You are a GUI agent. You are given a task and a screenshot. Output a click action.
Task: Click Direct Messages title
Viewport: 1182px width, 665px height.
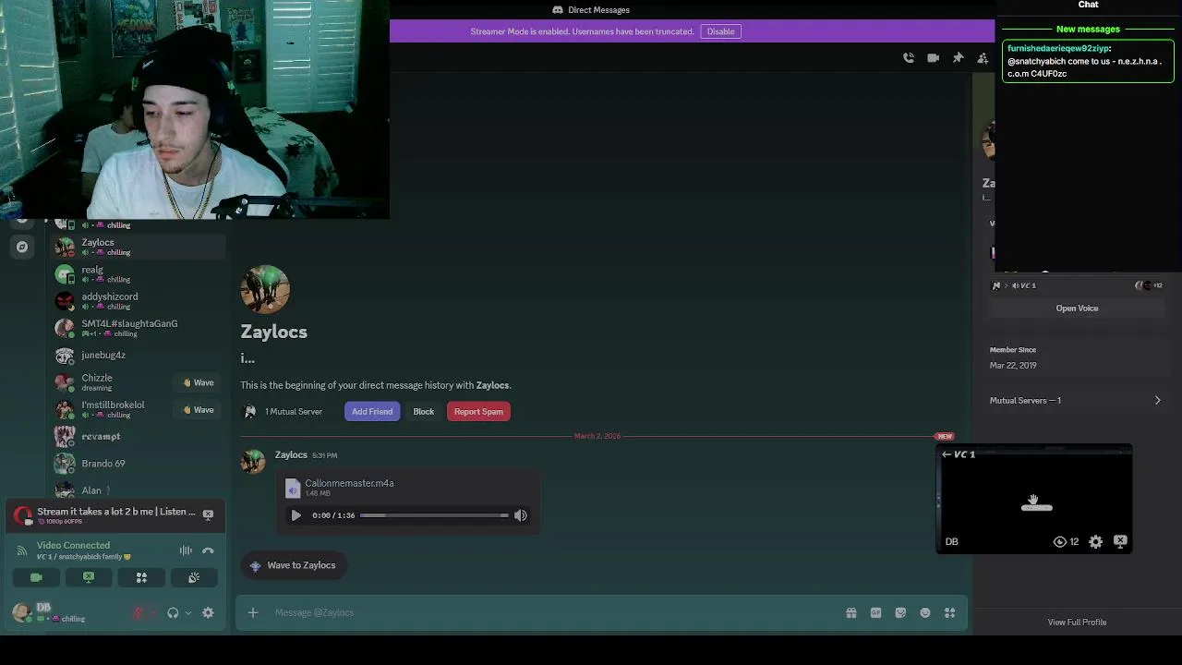click(x=598, y=10)
